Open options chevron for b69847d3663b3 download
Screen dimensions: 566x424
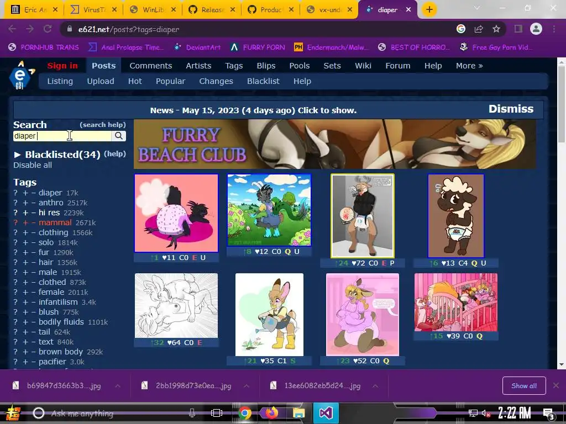coord(118,386)
